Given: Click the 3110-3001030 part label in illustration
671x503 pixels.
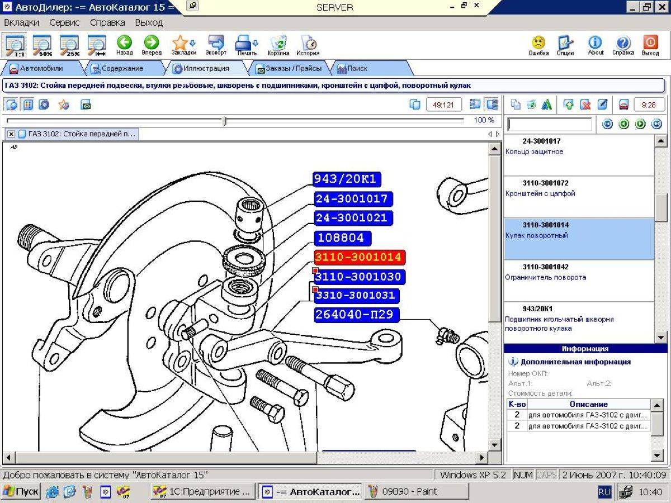Looking at the screenshot, I should coord(358,277).
